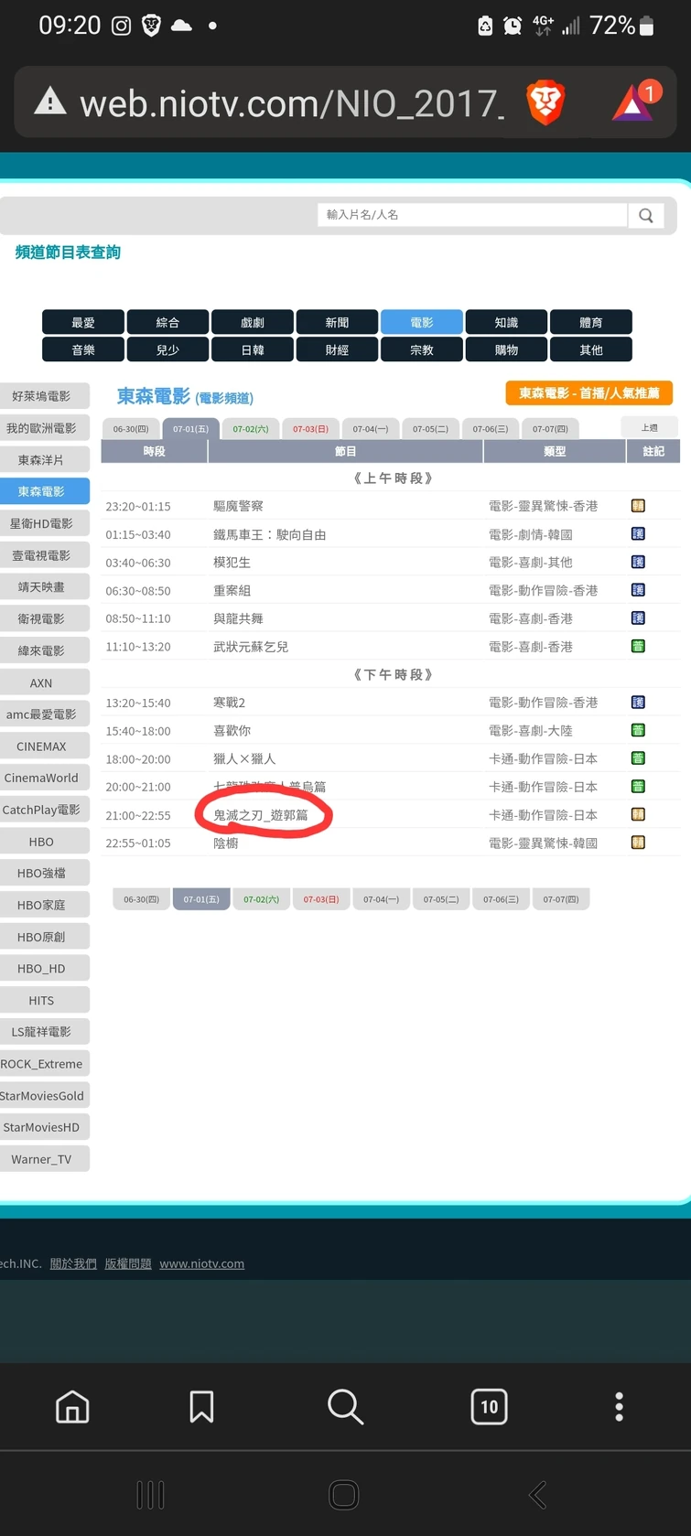Open the 版權問題 footer link
The image size is (691, 1536).
(128, 1263)
